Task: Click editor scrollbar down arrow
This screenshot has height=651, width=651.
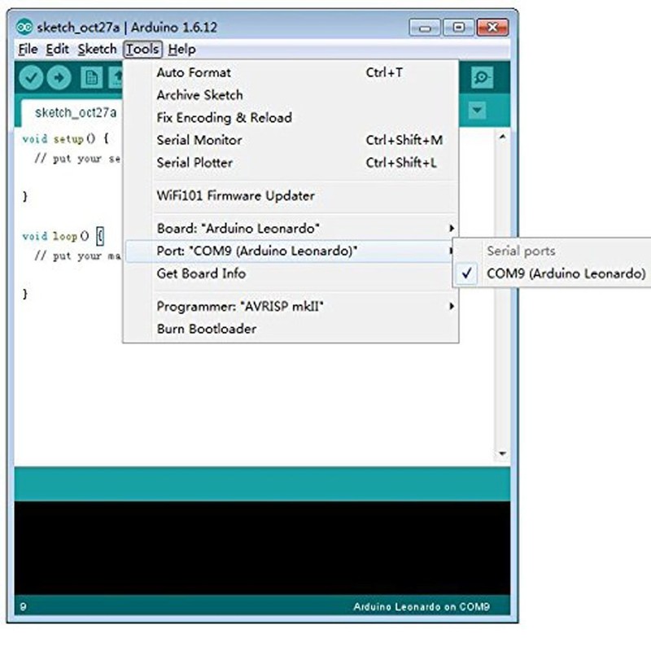Action: [x=502, y=453]
